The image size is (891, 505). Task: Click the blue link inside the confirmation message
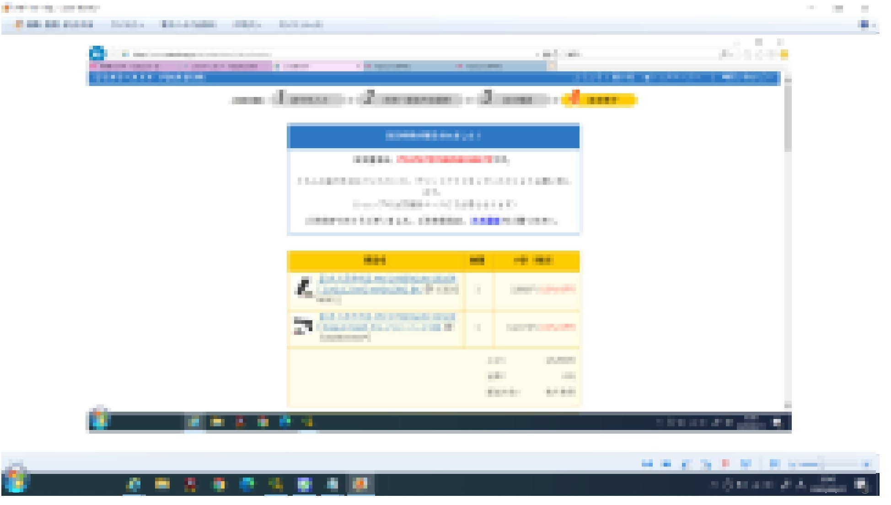(485, 221)
